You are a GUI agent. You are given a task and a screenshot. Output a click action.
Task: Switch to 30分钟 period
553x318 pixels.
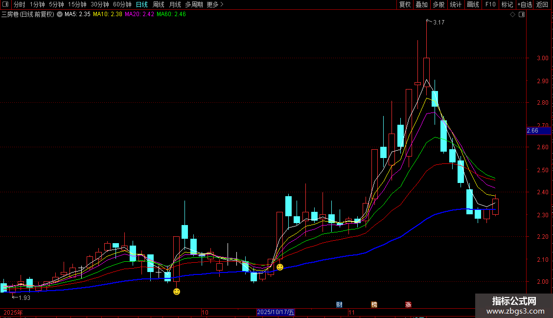click(100, 4)
